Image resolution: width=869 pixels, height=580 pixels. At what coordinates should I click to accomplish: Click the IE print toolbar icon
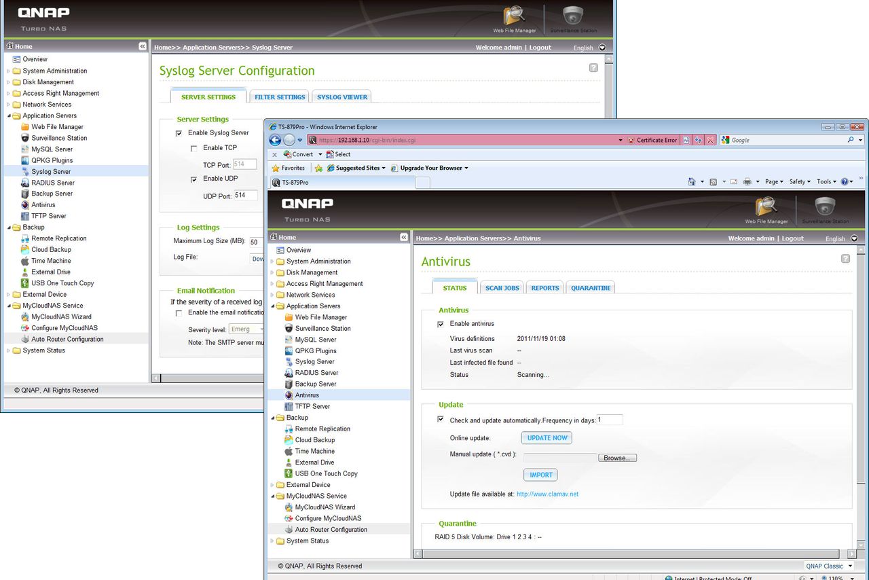747,181
